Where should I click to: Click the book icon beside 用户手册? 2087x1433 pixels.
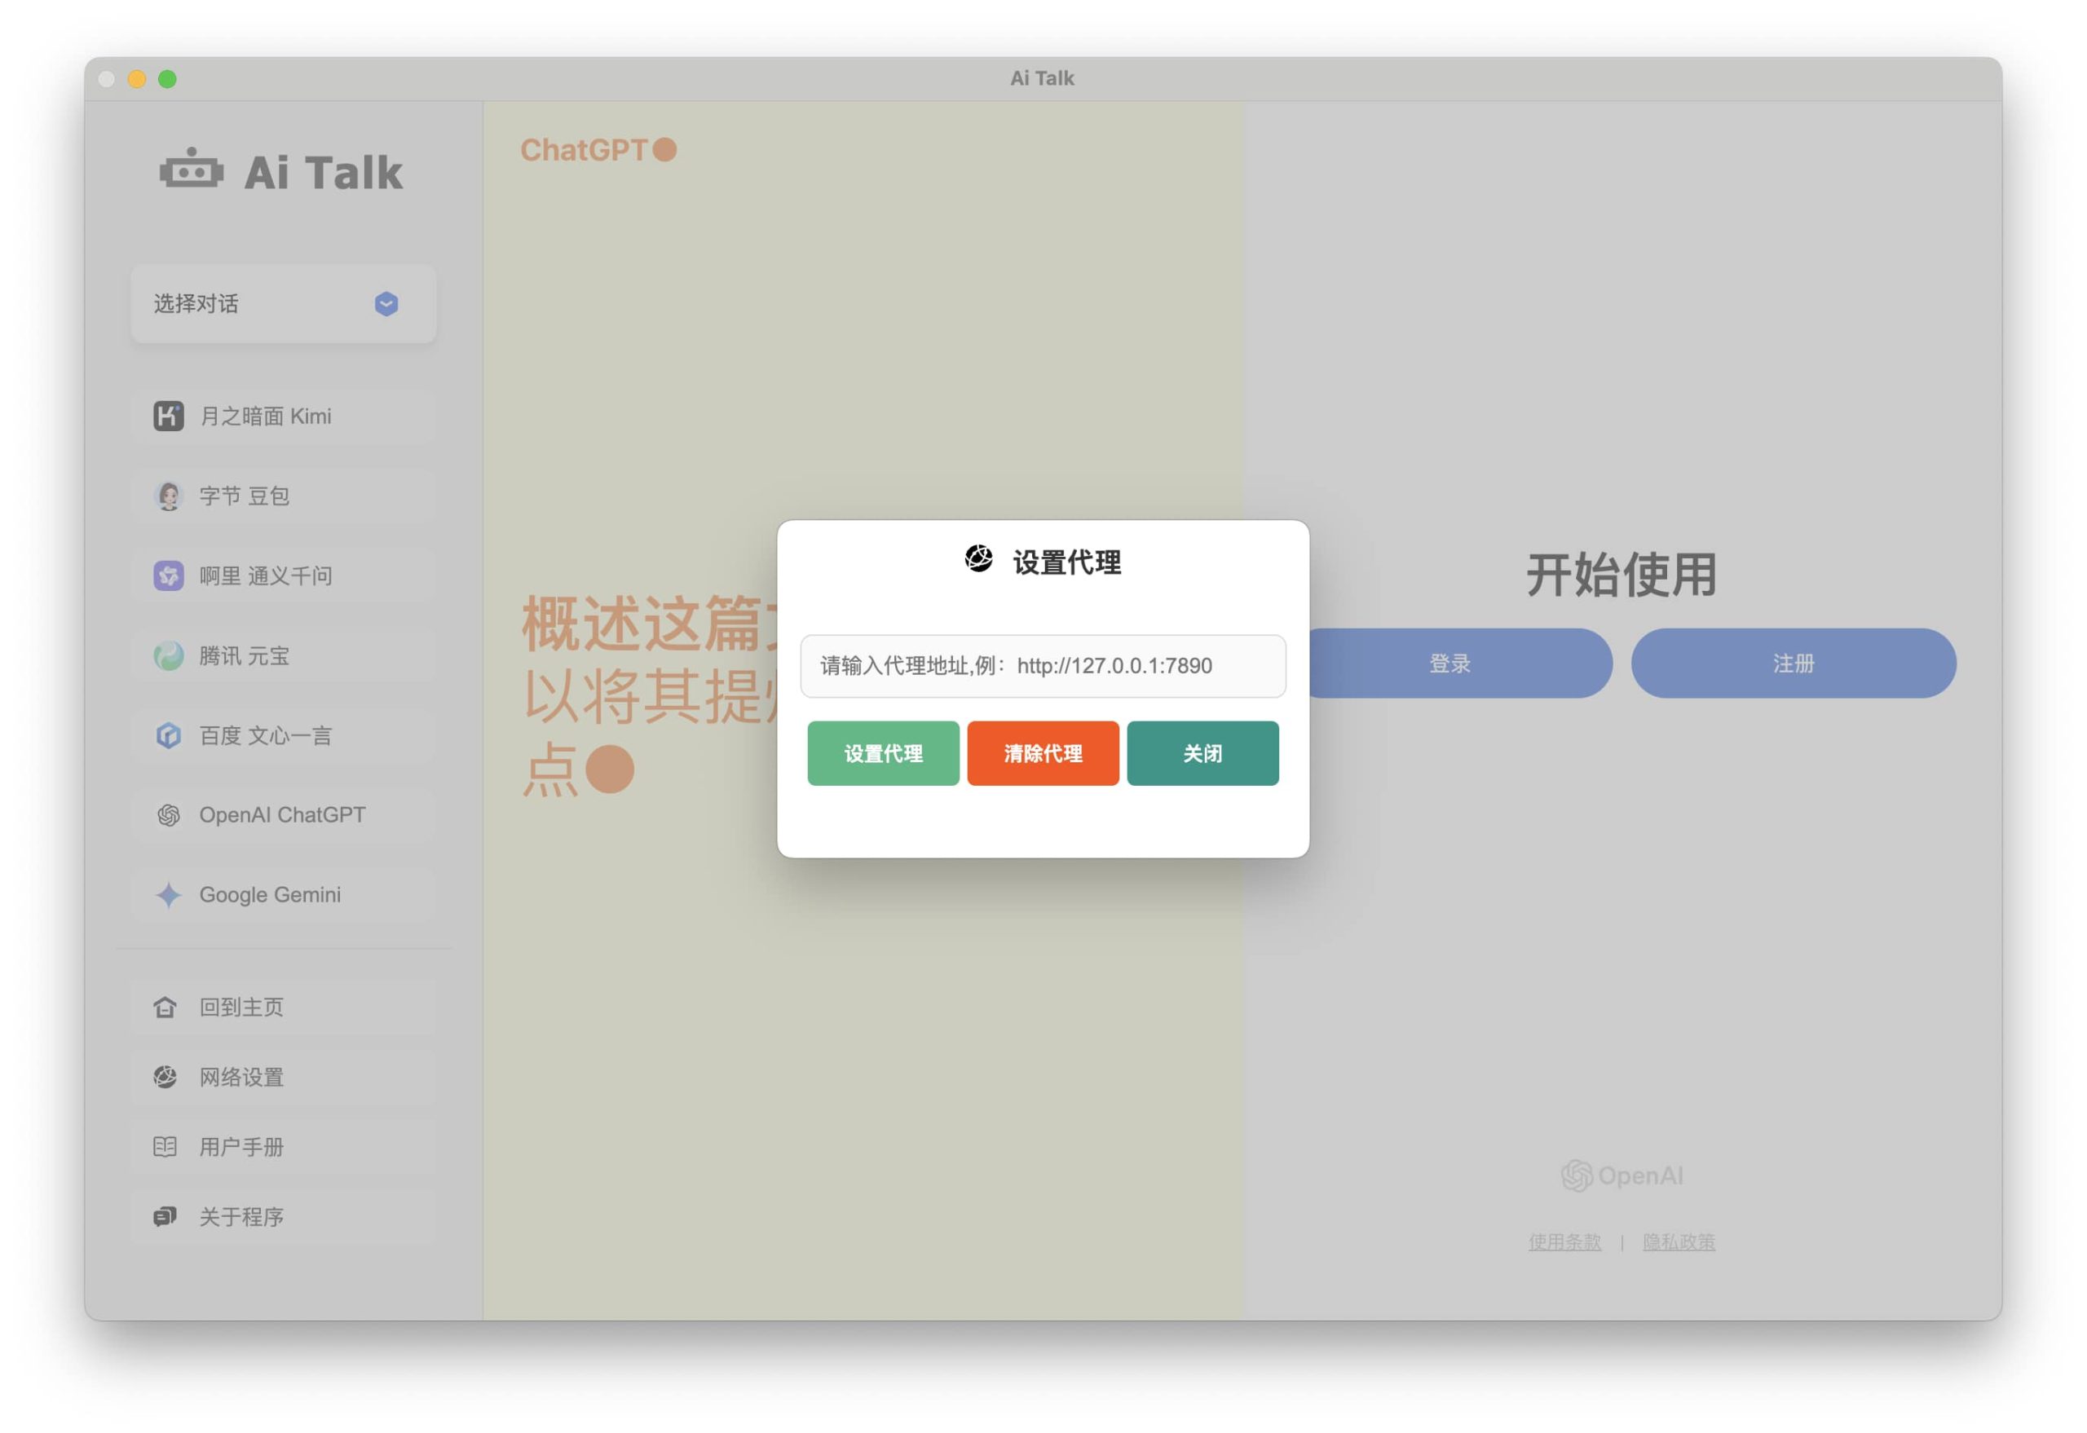tap(165, 1147)
